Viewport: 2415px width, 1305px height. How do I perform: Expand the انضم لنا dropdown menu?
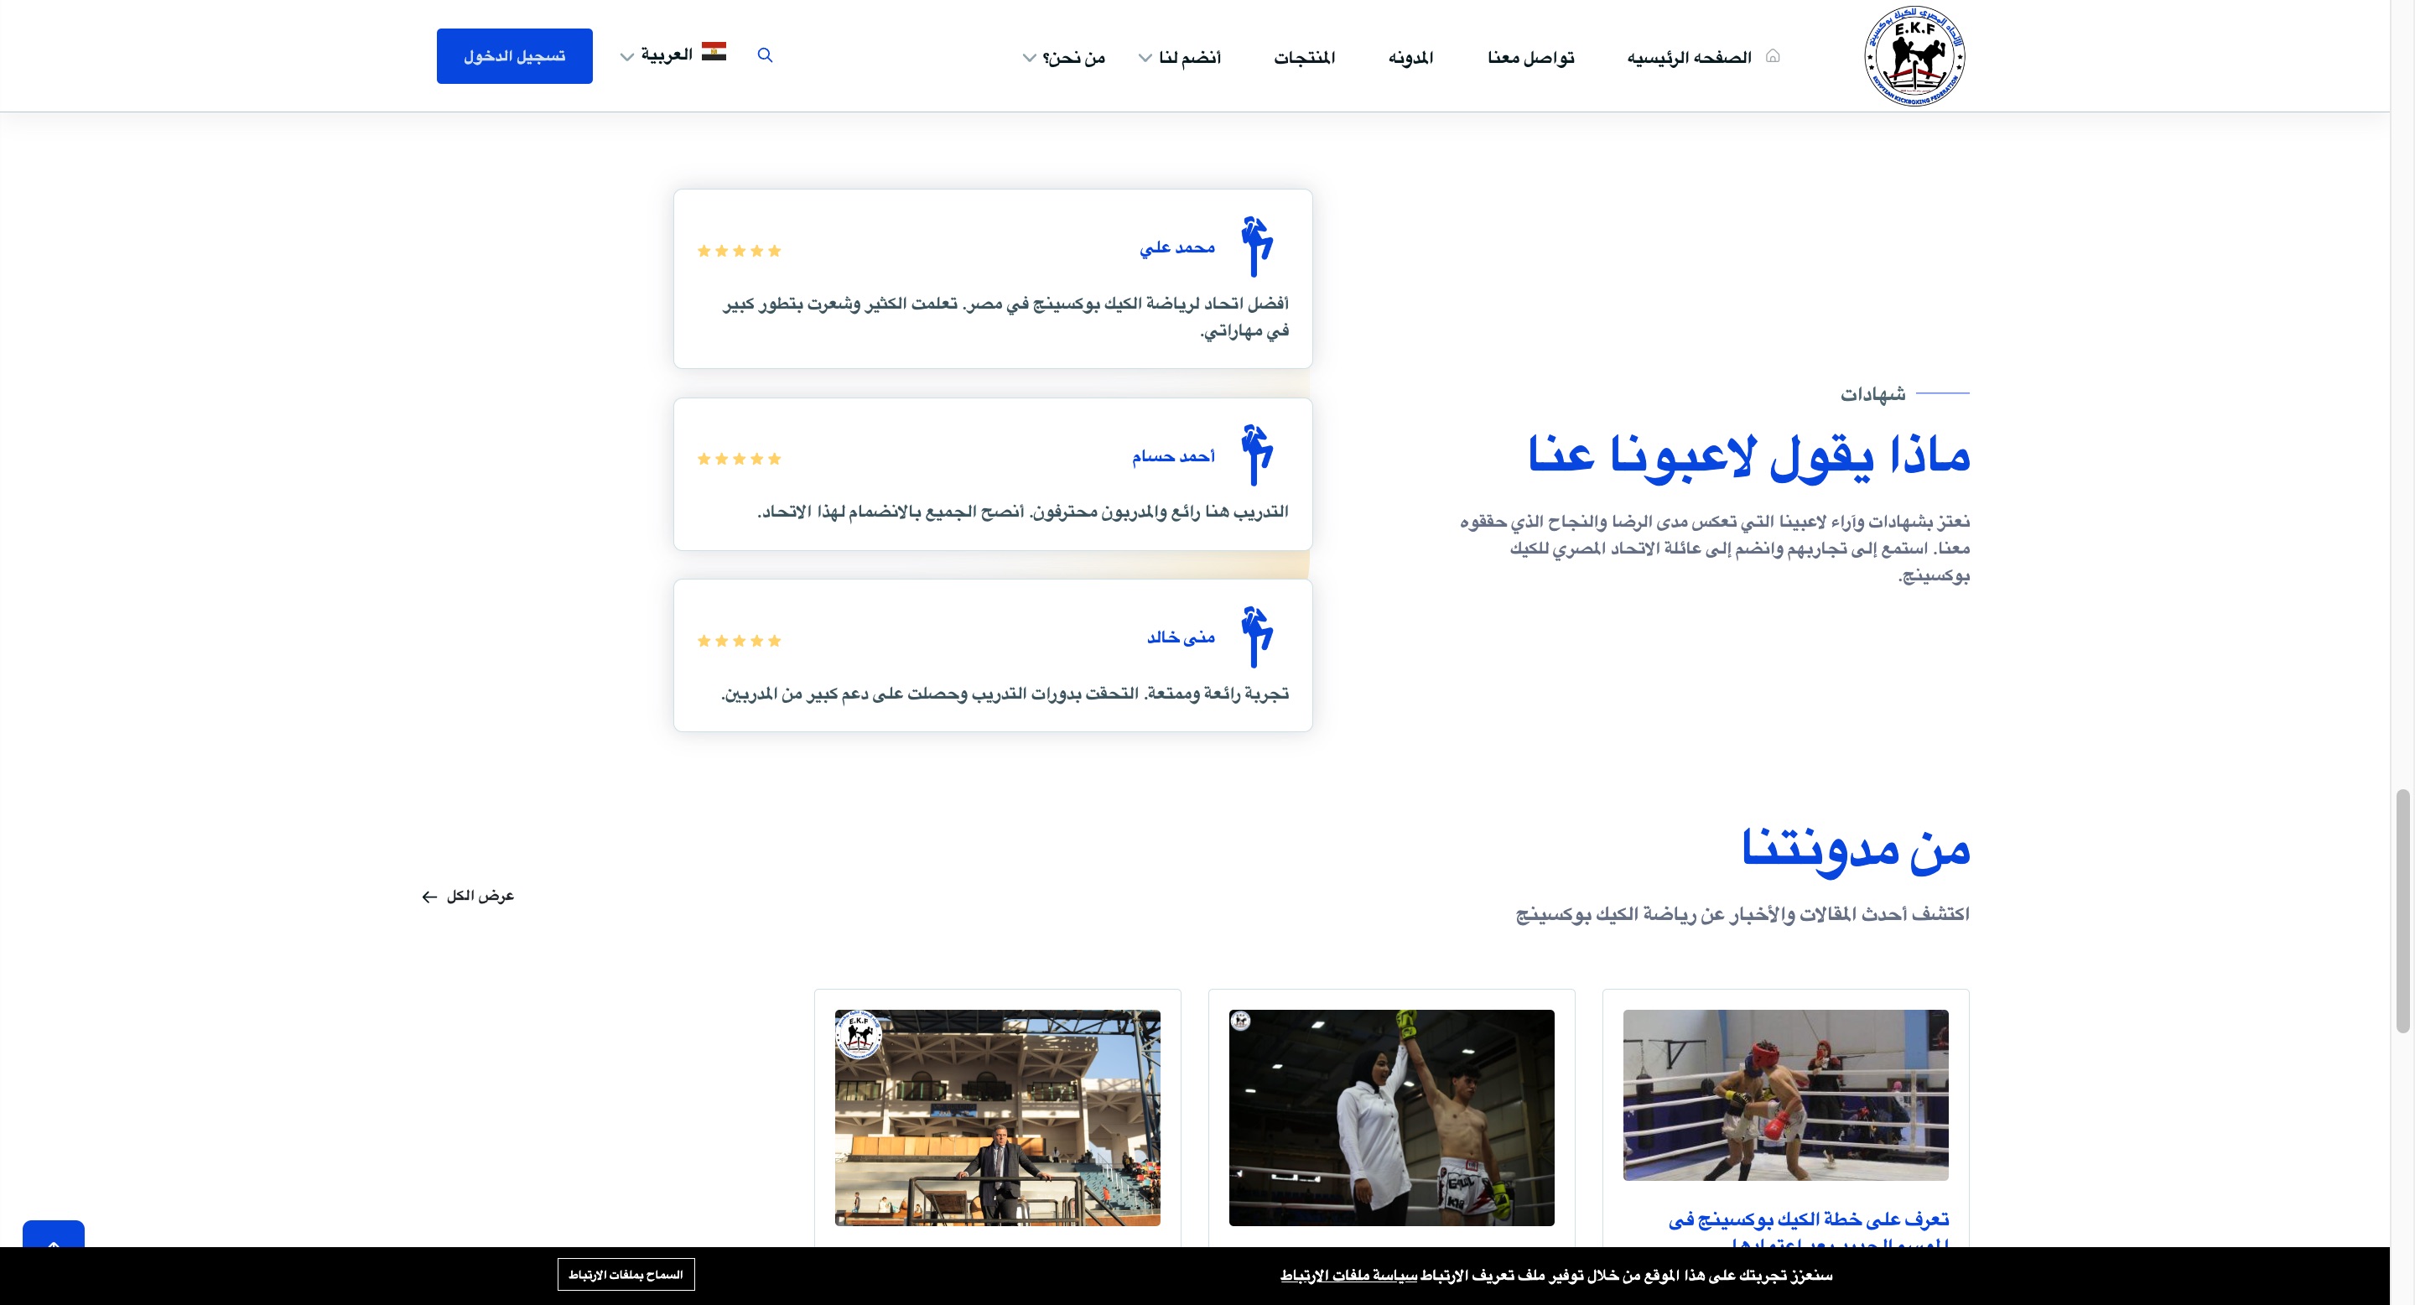pos(1179,57)
